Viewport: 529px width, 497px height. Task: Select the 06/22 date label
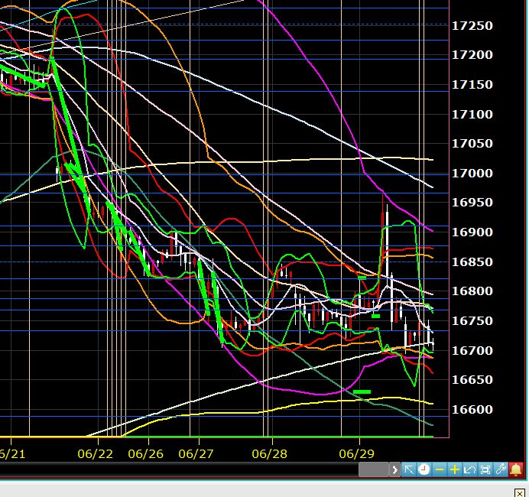(x=96, y=453)
